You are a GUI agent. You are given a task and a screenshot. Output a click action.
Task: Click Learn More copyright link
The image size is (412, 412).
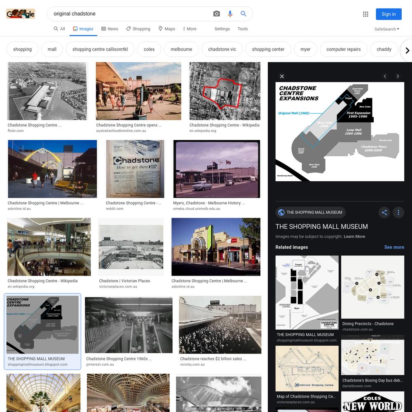click(354, 236)
